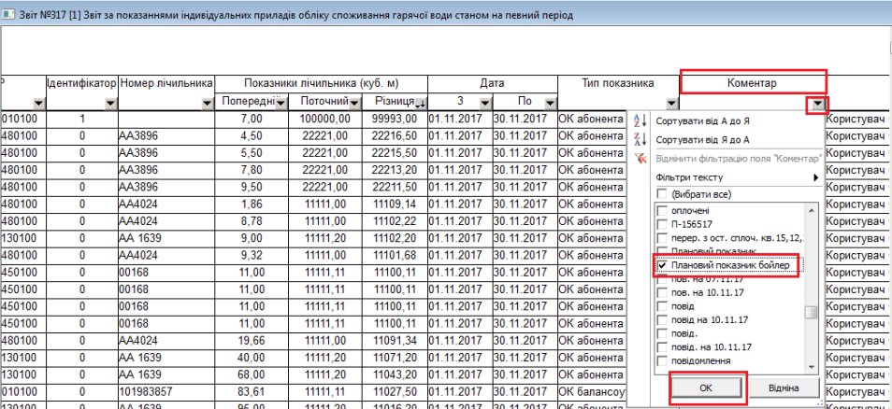Screen dimensions: 892x409
Task: Uncheck Плановий показник бойлер checkbox
Action: click(663, 266)
